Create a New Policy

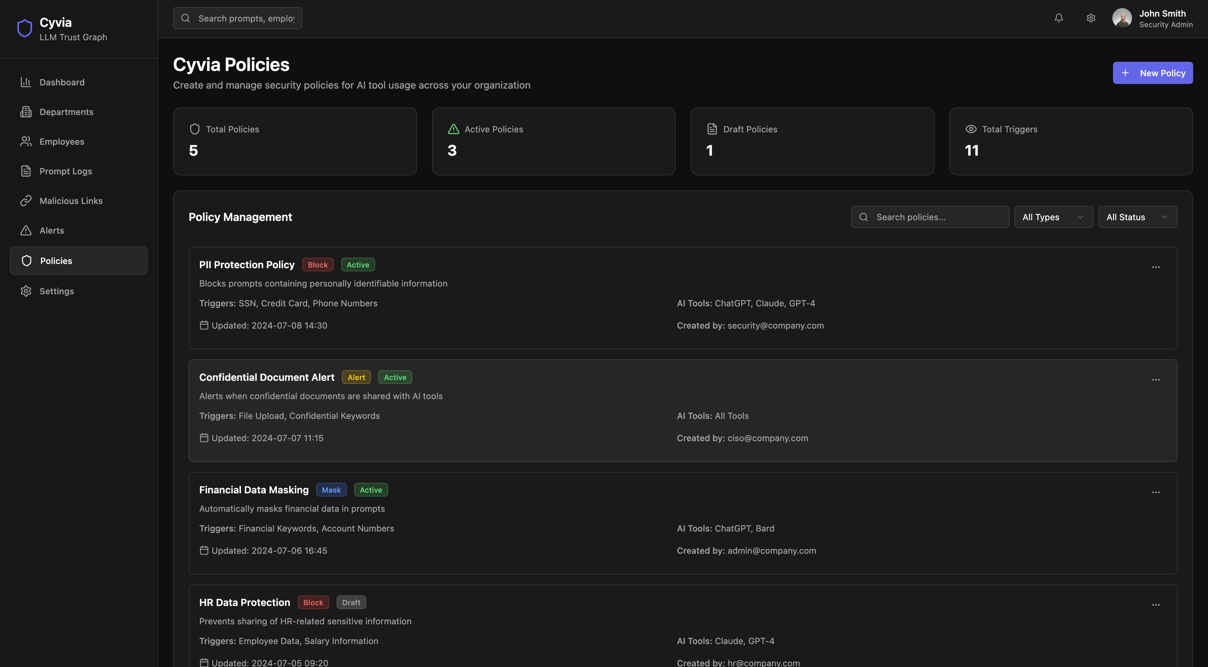[x=1152, y=73]
